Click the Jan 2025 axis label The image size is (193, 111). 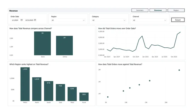pyautogui.click(x=145, y=57)
